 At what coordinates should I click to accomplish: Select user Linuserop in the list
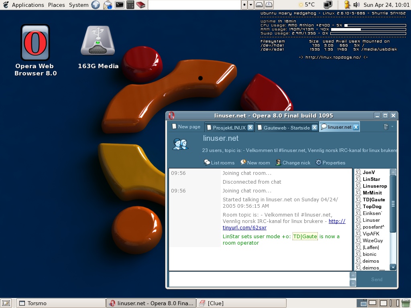click(371, 186)
